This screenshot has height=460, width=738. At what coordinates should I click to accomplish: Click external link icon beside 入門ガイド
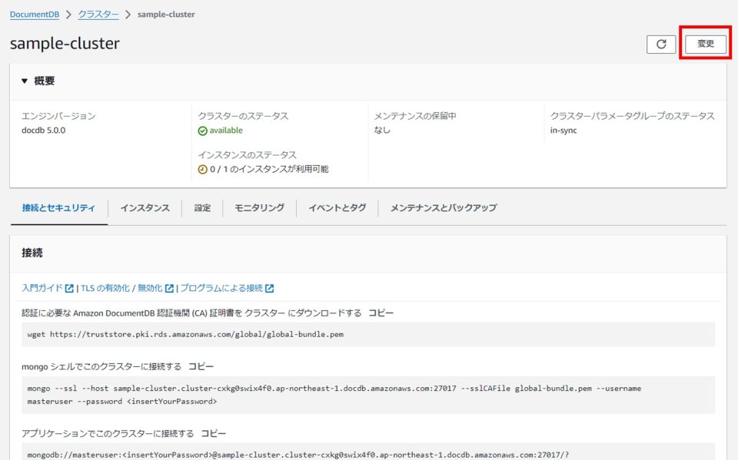(69, 288)
